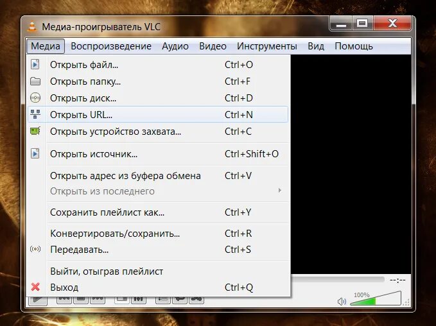Choose Открыть адрес из буфера обмена

coord(158,176)
